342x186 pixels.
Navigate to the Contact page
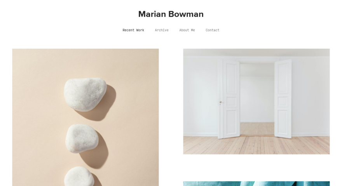click(213, 30)
